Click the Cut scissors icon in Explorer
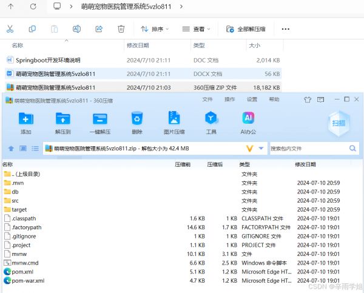This screenshot has width=364, height=293. pos(10,29)
